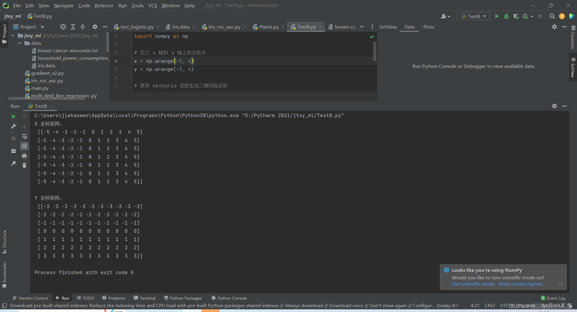Close the Test8 run tab
This screenshot has width=577, height=312.
(x=51, y=106)
